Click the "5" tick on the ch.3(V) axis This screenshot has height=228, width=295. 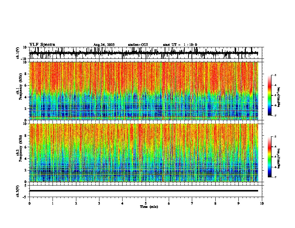26,186
